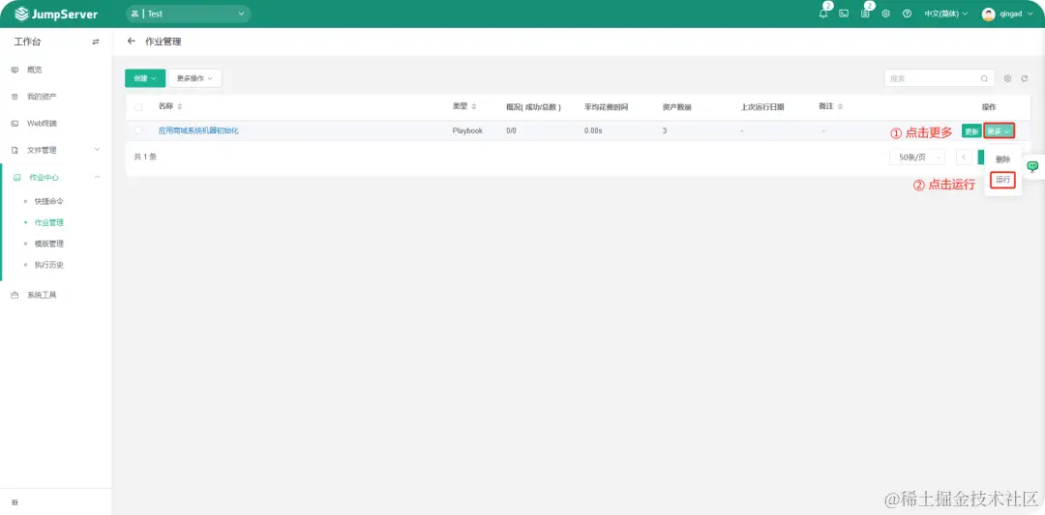Open system settings gear in header

coord(885,14)
